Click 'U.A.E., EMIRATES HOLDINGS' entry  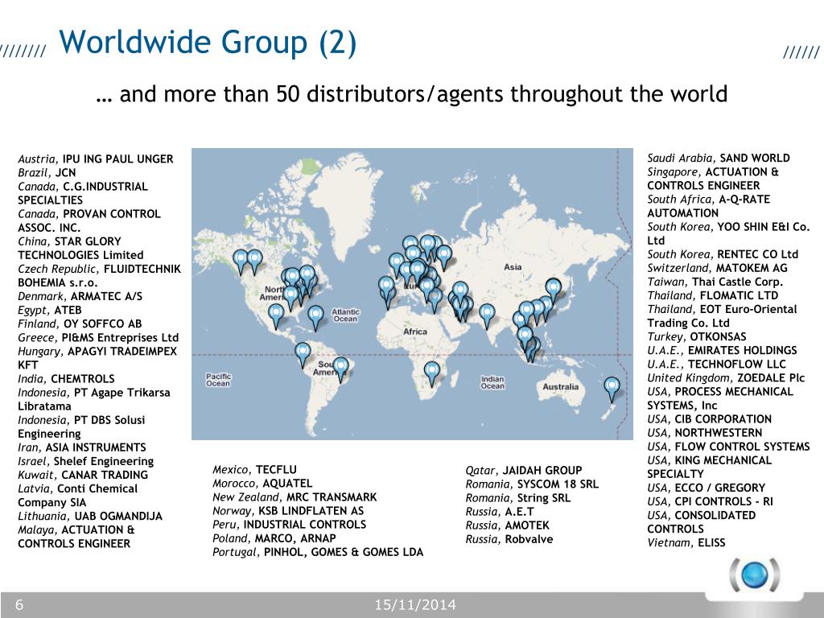pyautogui.click(x=722, y=351)
